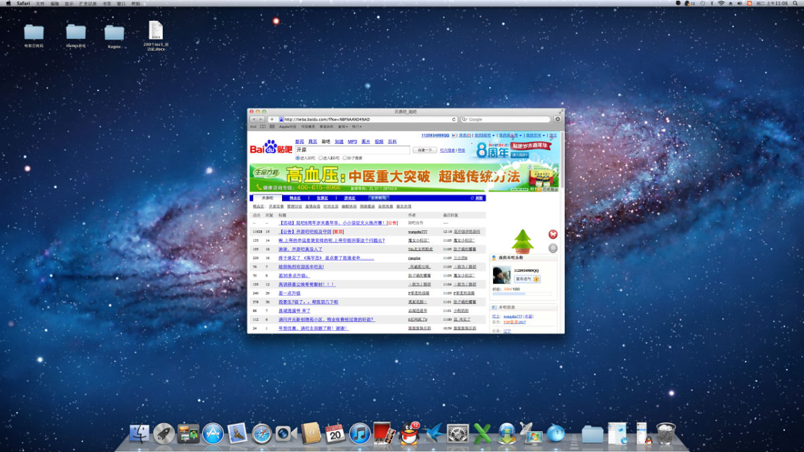Click Safari's back arrow button
804x452 pixels.
(253, 119)
